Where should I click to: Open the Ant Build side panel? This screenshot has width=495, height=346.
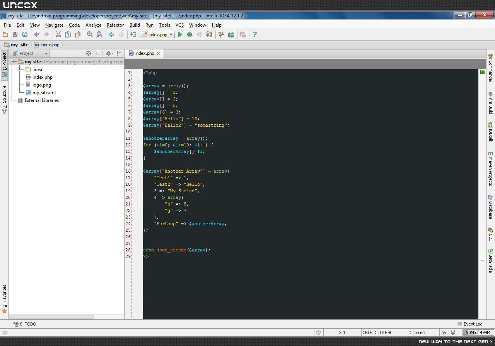coord(490,103)
